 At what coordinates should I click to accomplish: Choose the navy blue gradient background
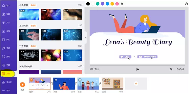pyautogui.click(x=51, y=72)
